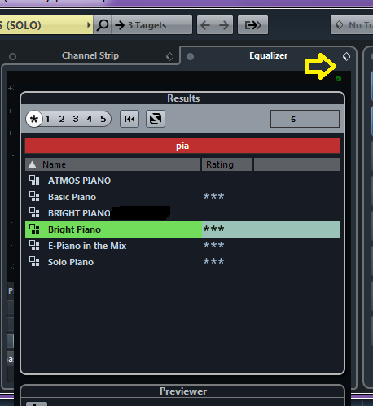Set rating filter to 3

click(76, 119)
